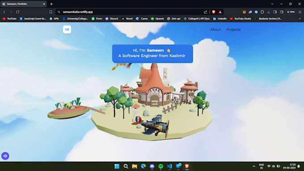This screenshot has width=304, height=171.
Task: Open File Explorer from taskbar
Action: click(x=135, y=166)
